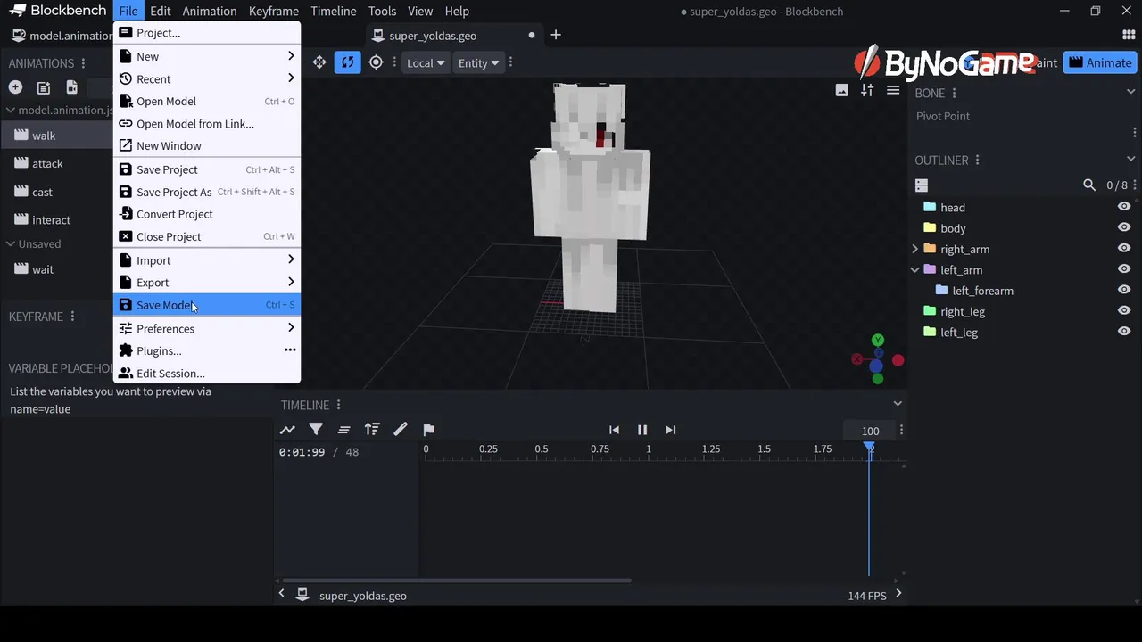Expand the right_arm group in outliner

pos(914,249)
